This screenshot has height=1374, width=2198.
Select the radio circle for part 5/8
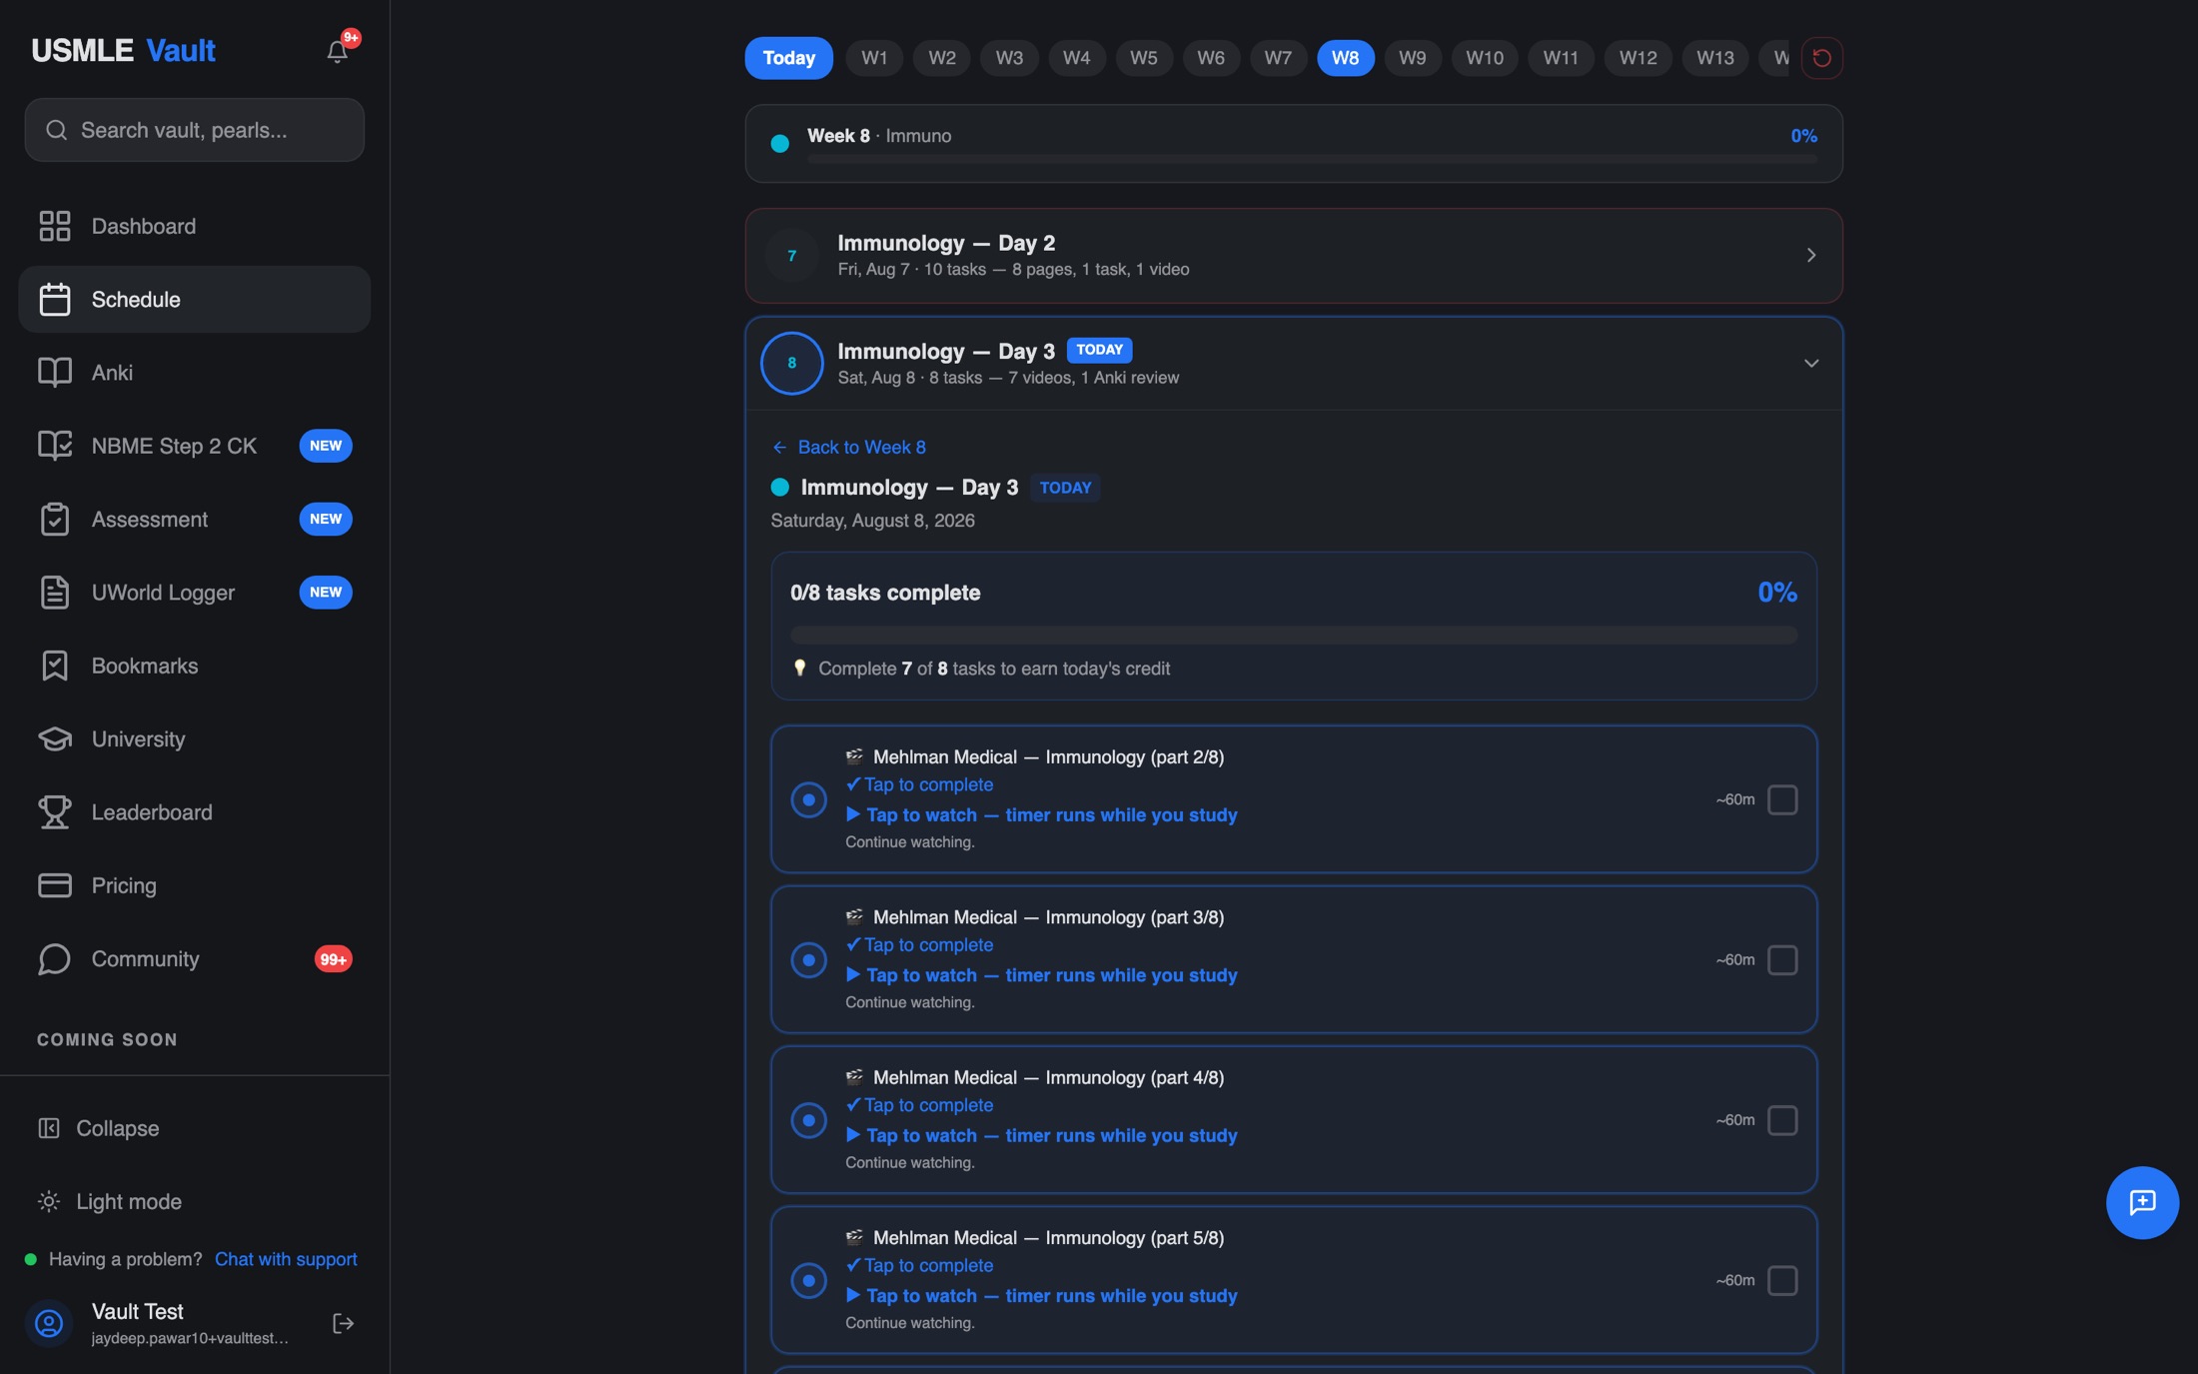808,1280
